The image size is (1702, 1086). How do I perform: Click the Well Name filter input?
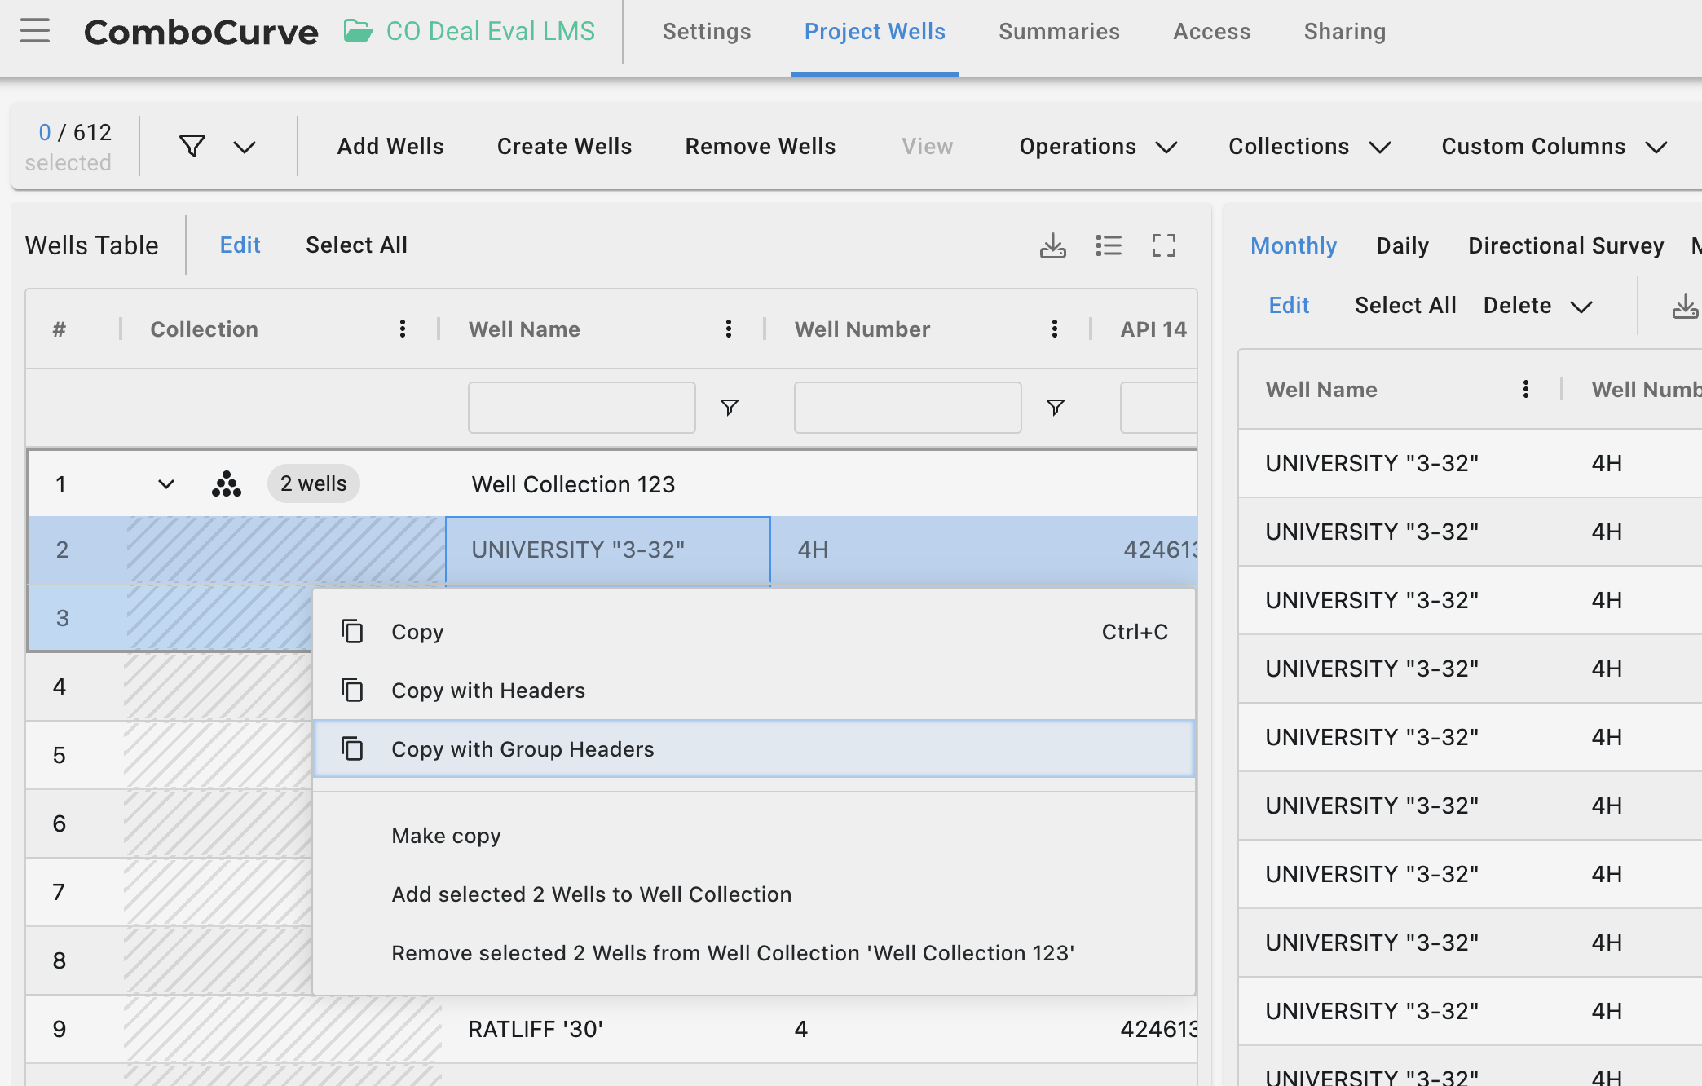(x=581, y=408)
